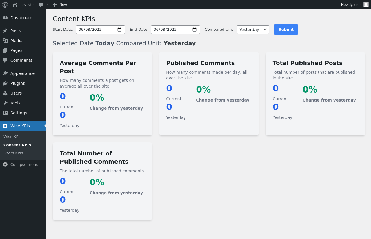Open the End Date calendar picker

coord(194,30)
